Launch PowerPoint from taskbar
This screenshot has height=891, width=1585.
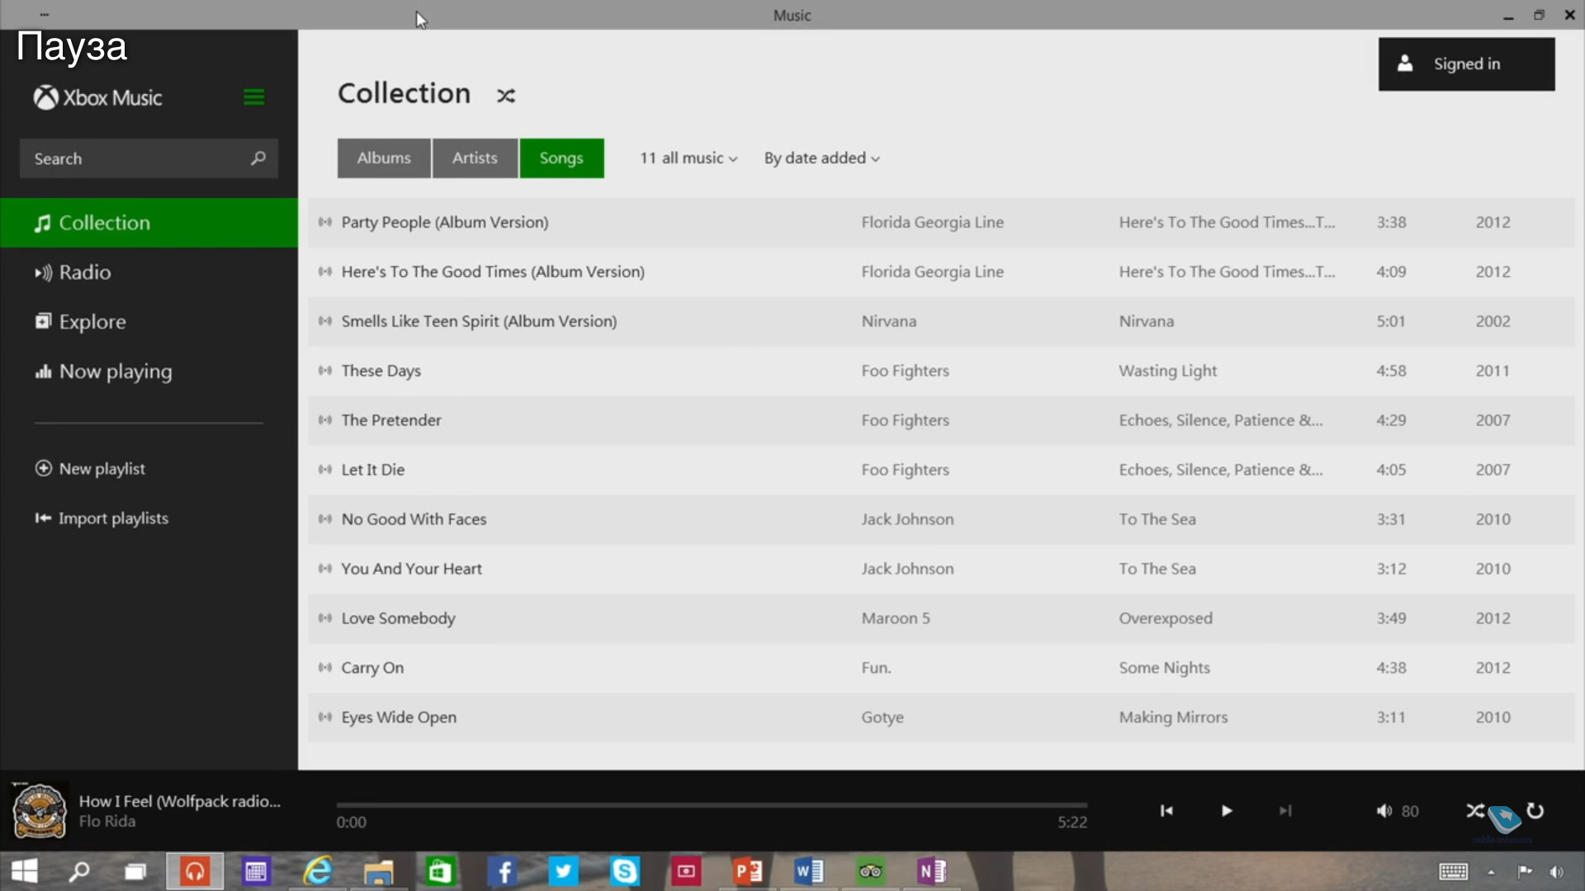tap(748, 871)
